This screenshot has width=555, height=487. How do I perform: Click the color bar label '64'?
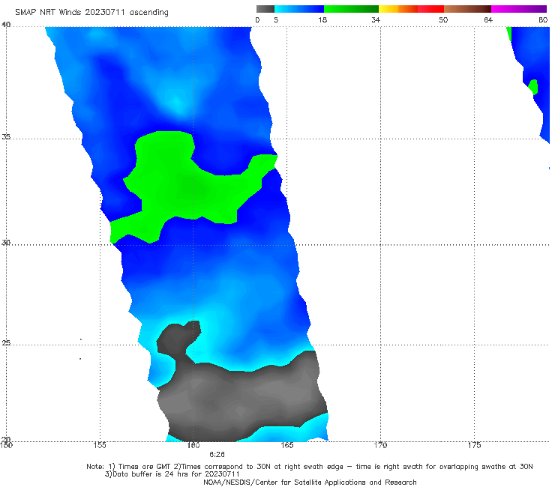pos(488,19)
